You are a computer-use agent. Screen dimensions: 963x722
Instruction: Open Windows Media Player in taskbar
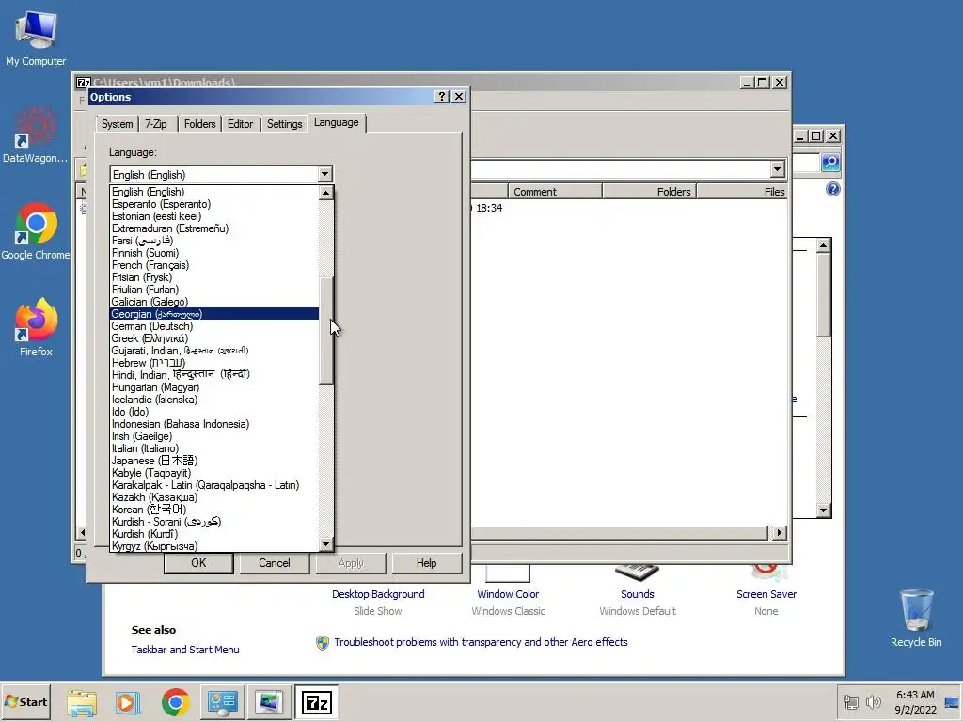coord(128,702)
